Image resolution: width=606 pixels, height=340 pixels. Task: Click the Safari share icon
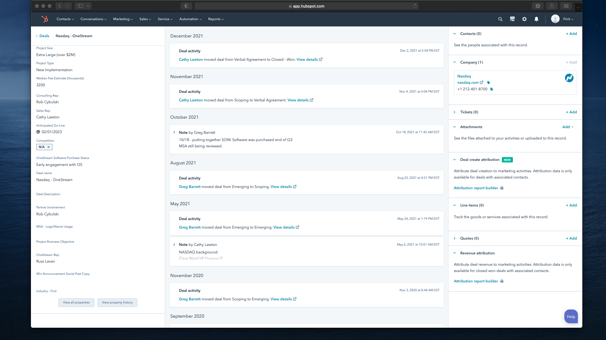coord(552,6)
